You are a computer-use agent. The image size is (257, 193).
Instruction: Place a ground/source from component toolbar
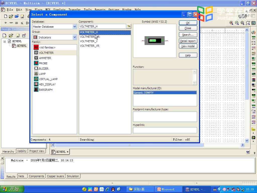[x=6, y=23]
